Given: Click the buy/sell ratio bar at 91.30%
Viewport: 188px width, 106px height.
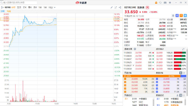Looking at the screenshot, I should [152, 76].
